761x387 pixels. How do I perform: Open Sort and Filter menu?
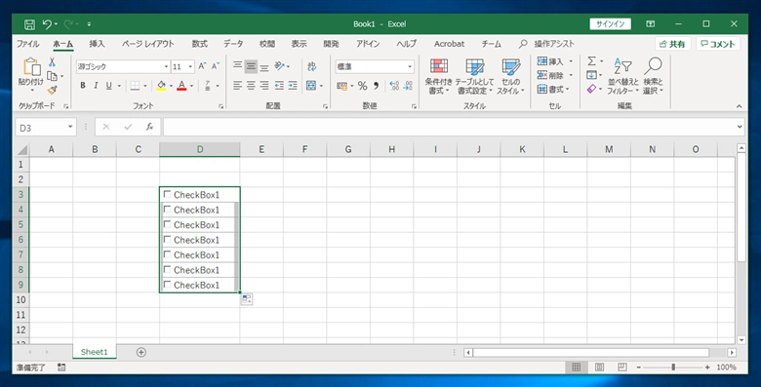pyautogui.click(x=623, y=77)
